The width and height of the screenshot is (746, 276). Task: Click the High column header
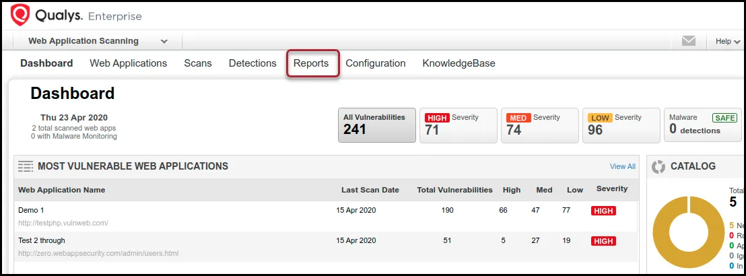(x=512, y=190)
